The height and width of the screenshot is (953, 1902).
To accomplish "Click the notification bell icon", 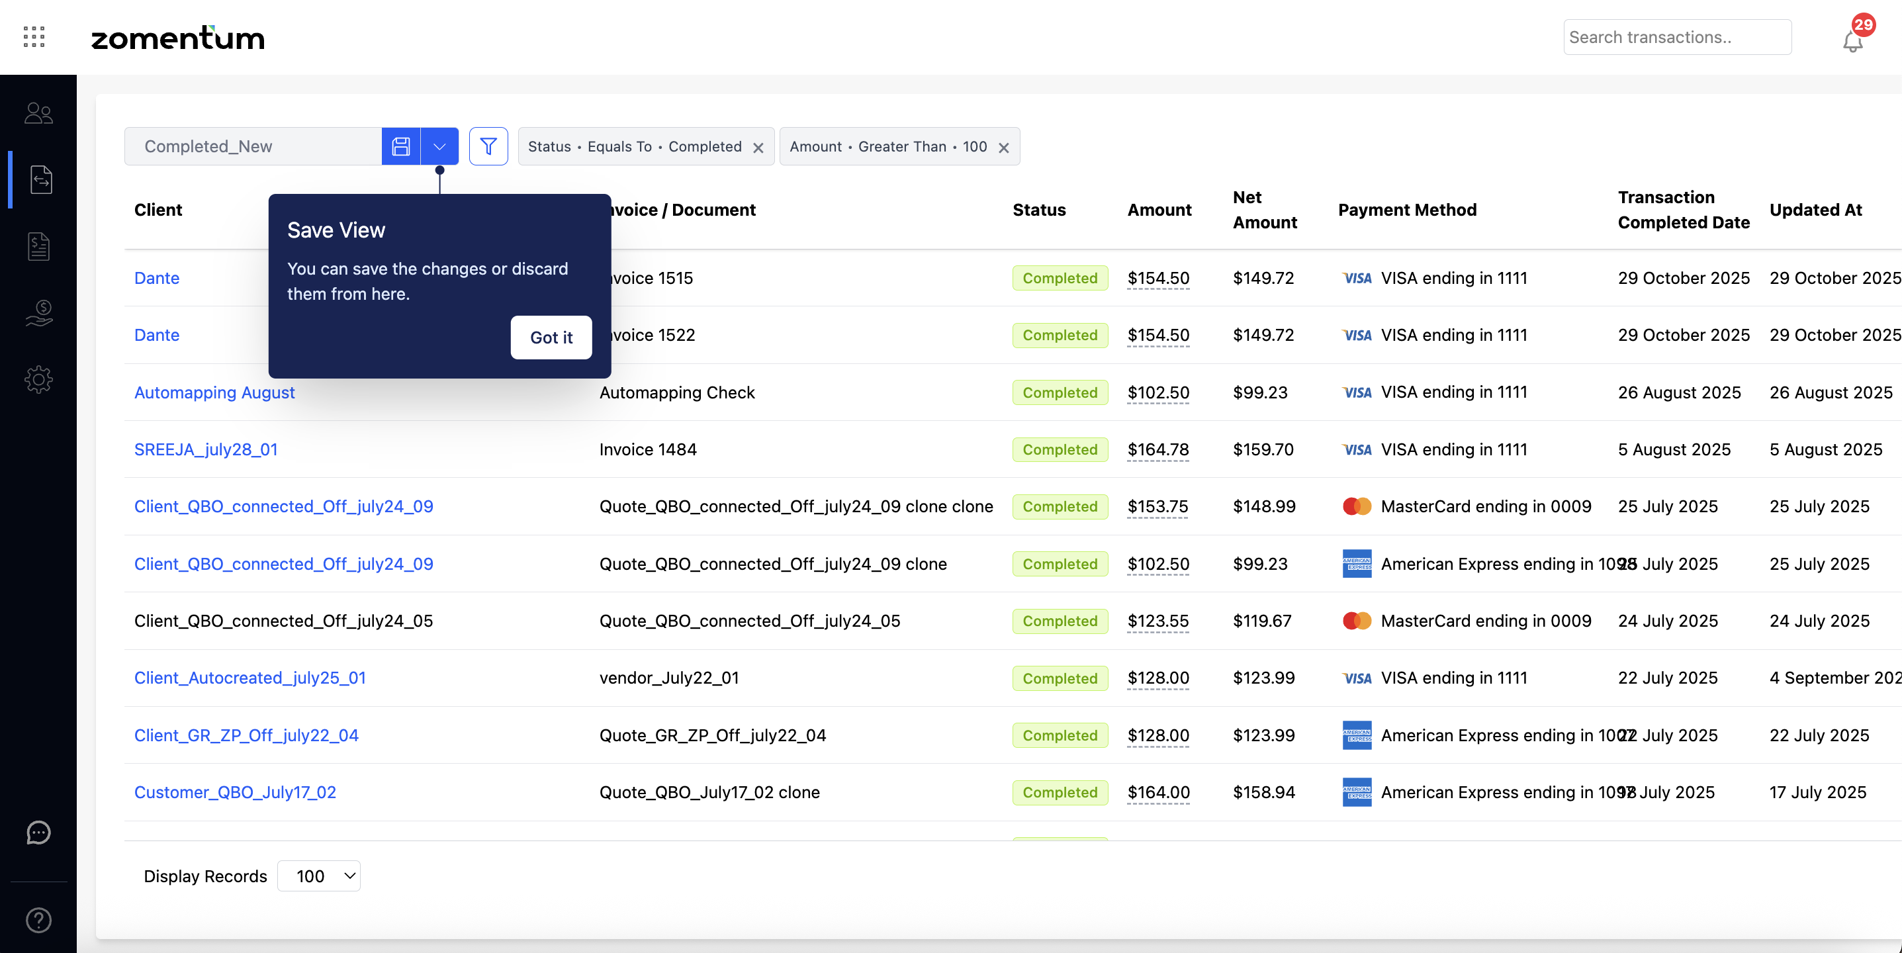I will coord(1852,41).
